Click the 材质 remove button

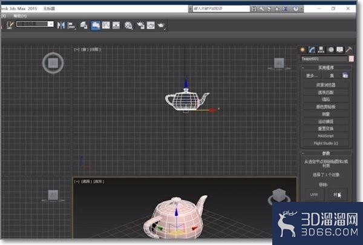pos(336,195)
